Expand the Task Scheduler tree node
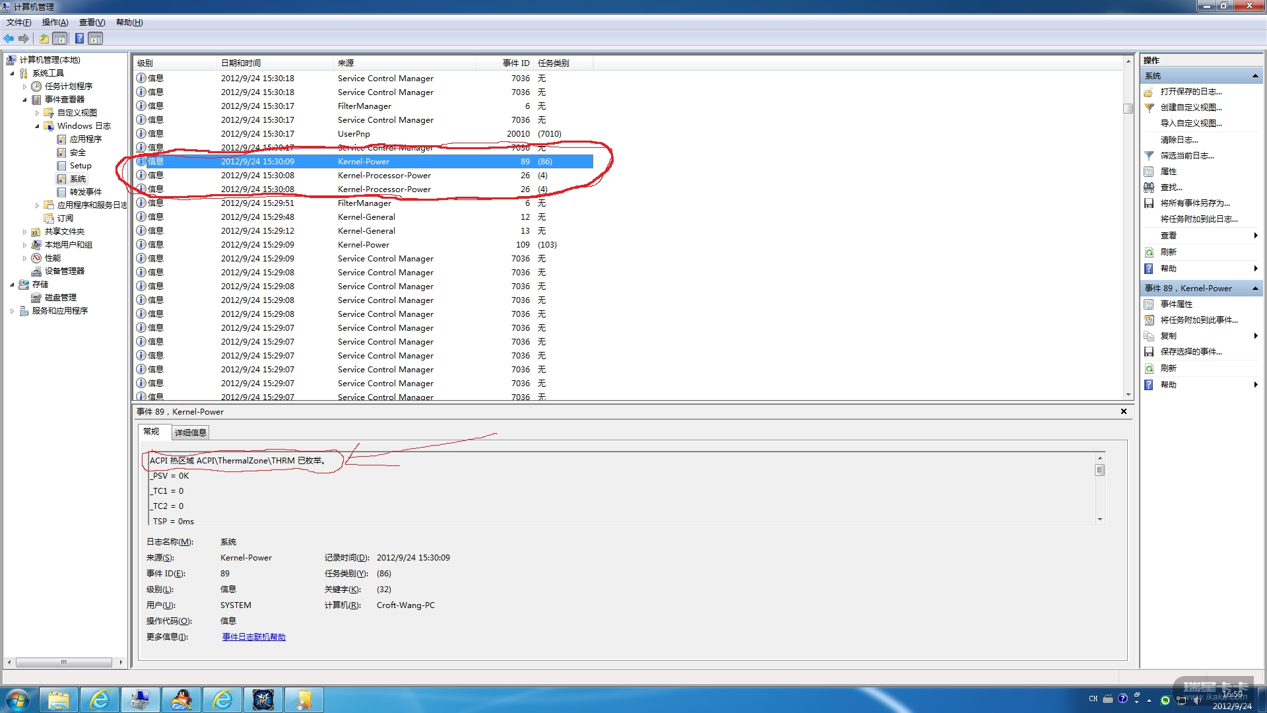1267x713 pixels. tap(24, 86)
